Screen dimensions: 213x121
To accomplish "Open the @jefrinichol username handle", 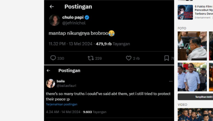I will 72,23.
